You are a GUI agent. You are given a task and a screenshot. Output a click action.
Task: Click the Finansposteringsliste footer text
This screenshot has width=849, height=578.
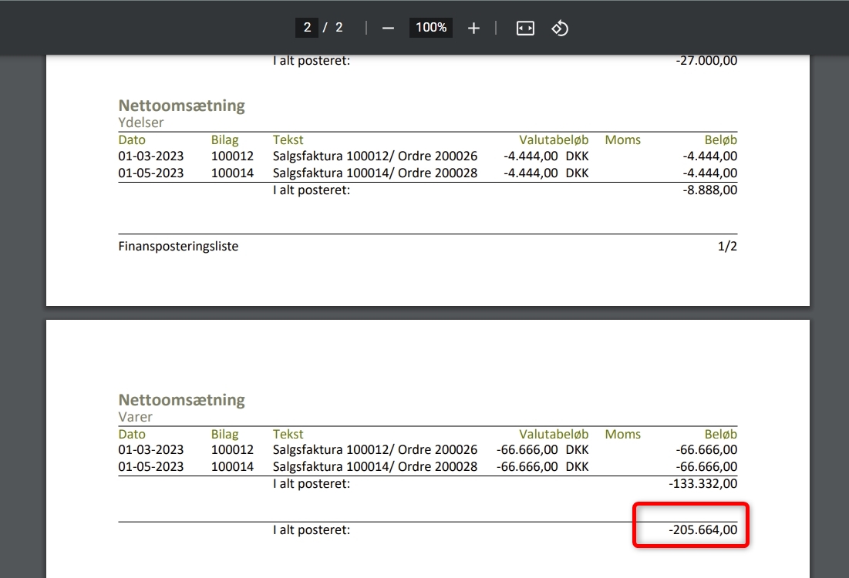[x=178, y=247]
